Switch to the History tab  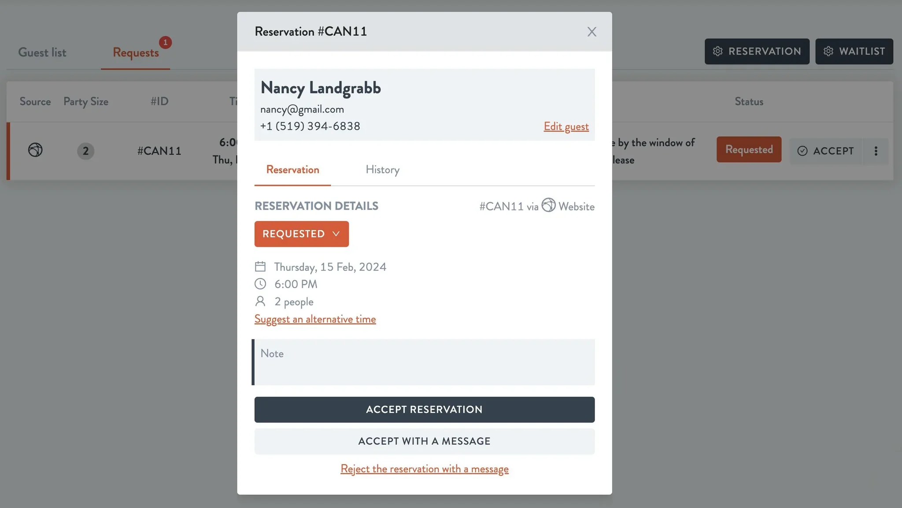[382, 170]
